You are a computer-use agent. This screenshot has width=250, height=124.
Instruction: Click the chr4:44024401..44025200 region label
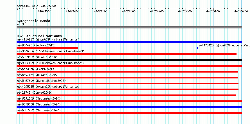point(36,6)
